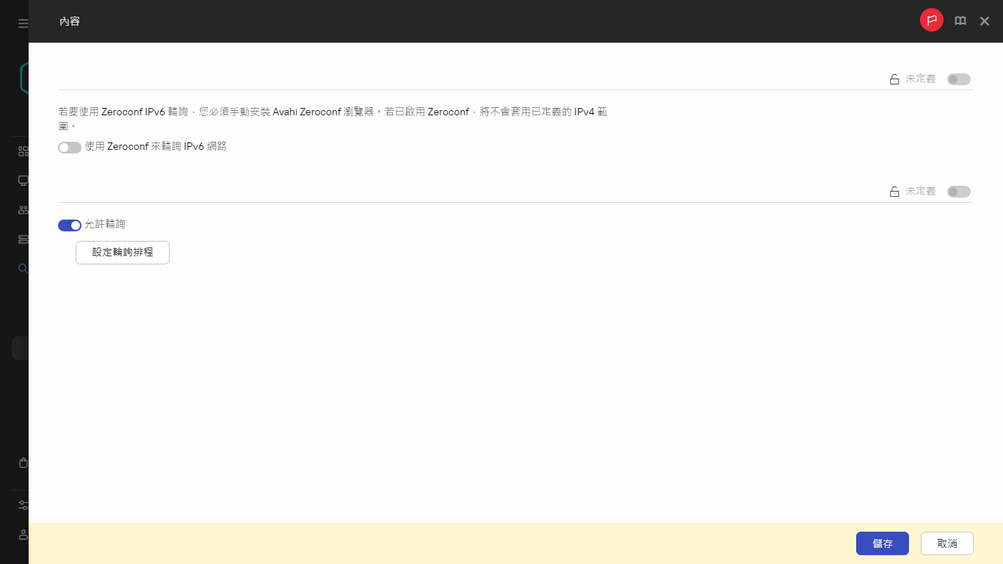Click the user account icon at sidebar bottom

23,535
